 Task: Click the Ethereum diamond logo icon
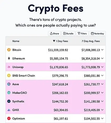point(9,58)
